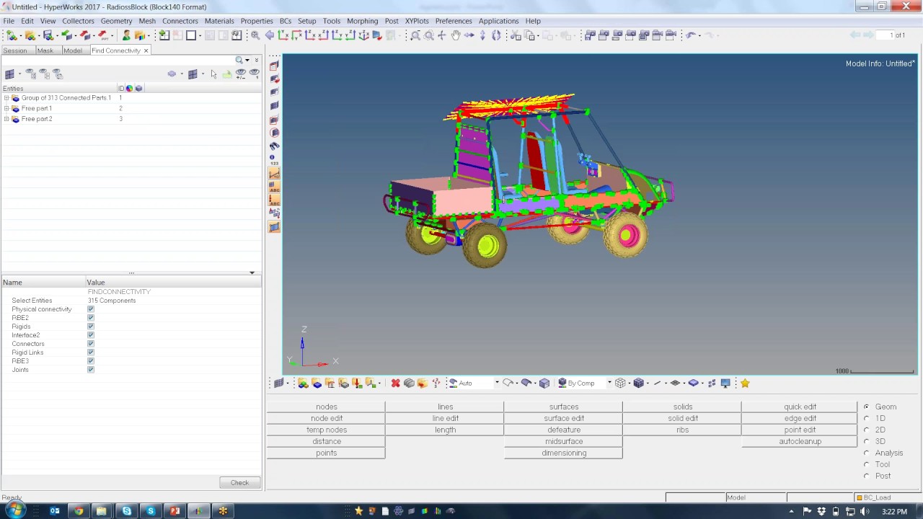
Task: Open the Mesh menu
Action: click(147, 21)
